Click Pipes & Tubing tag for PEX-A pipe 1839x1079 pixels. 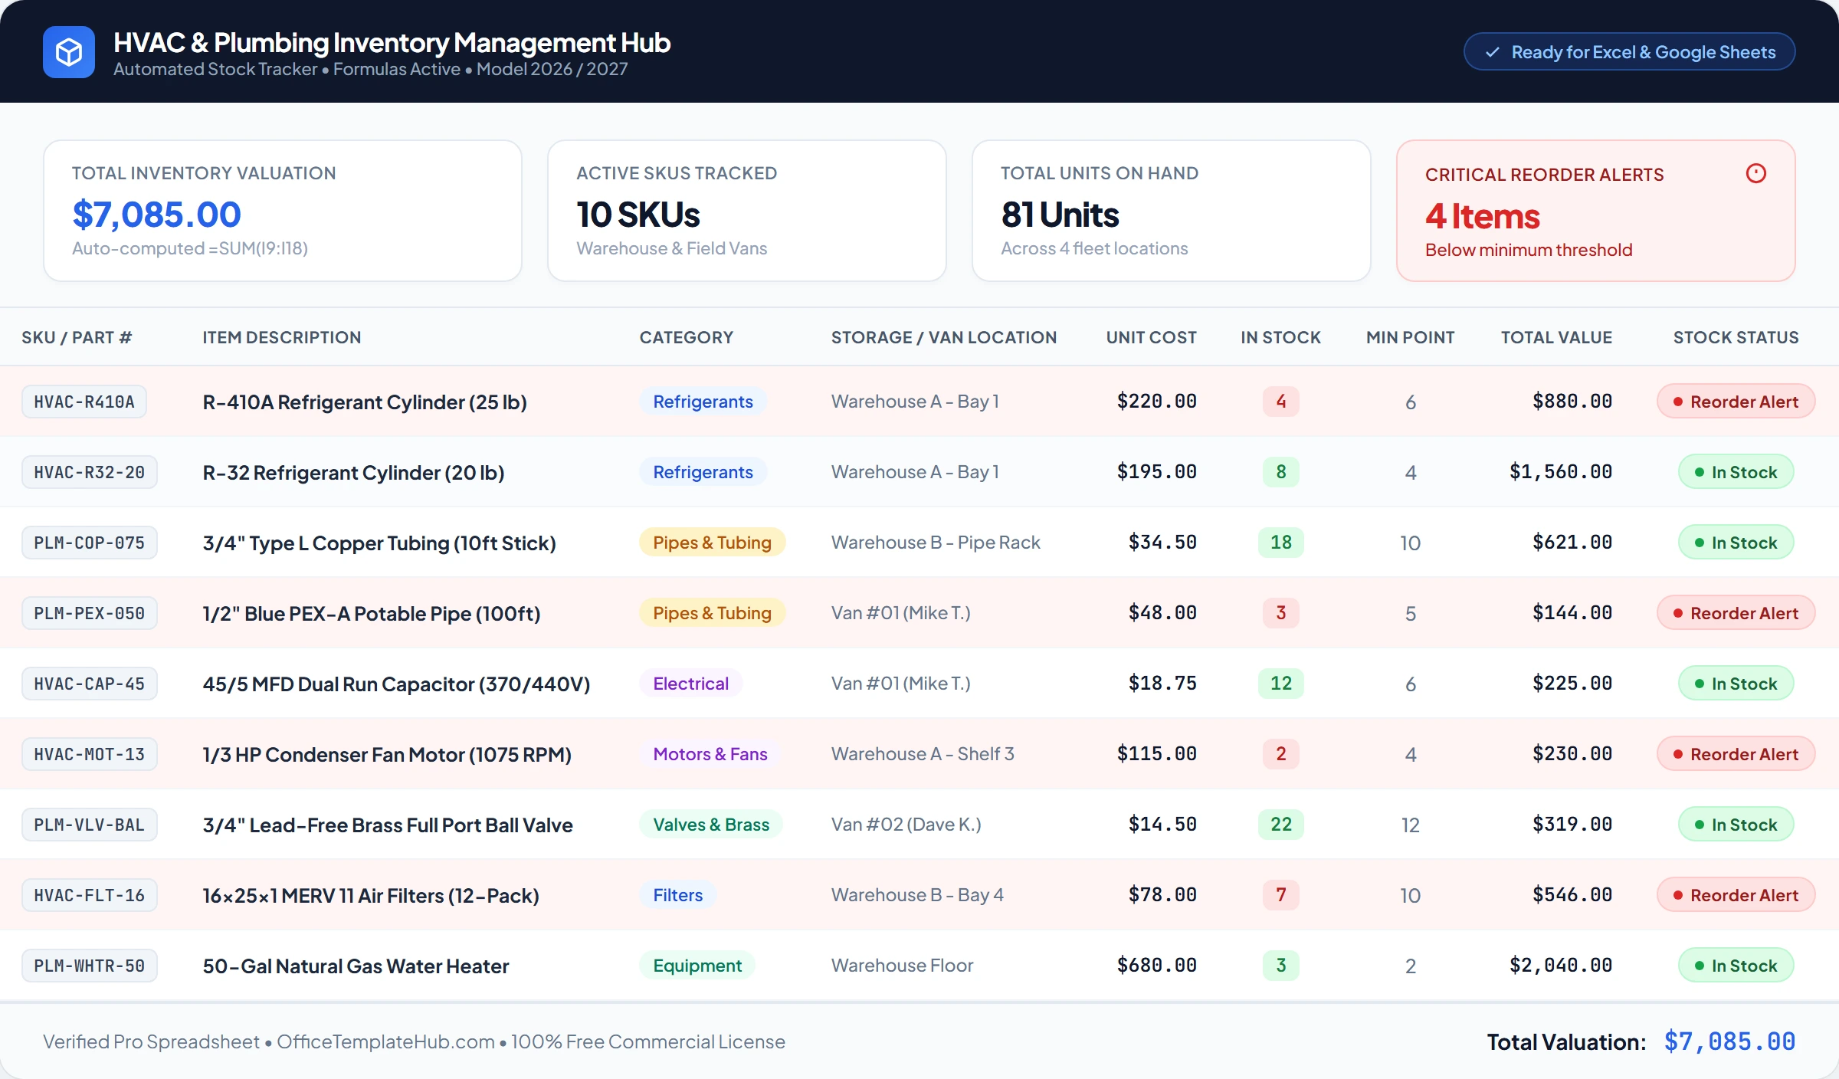tap(712, 613)
